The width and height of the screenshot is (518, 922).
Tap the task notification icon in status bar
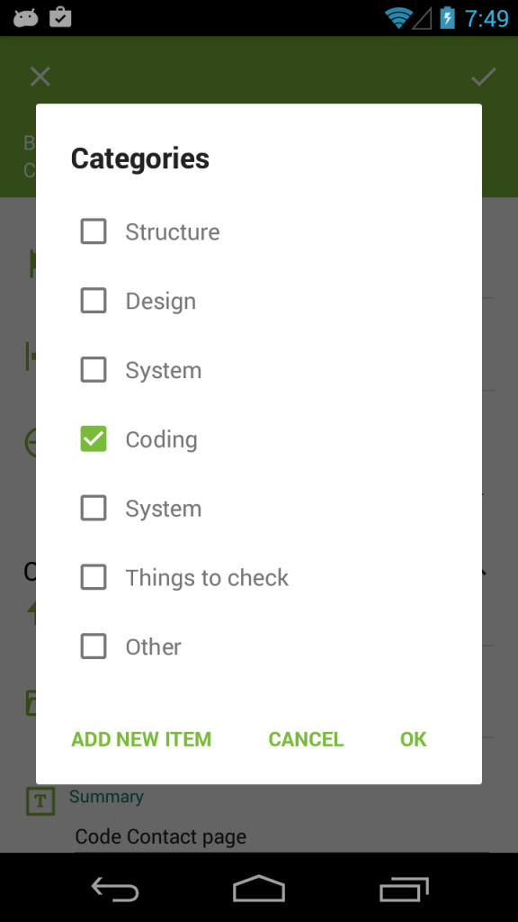click(60, 17)
